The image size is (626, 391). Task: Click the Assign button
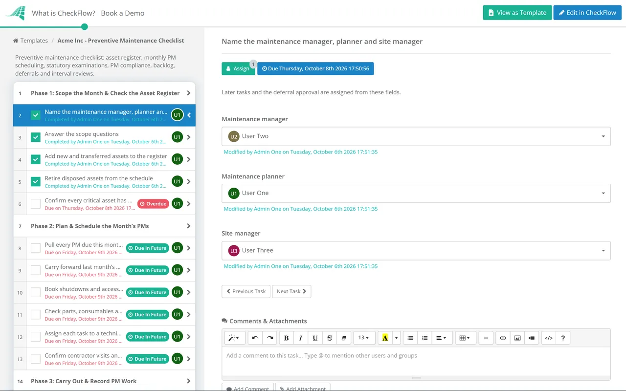click(x=238, y=68)
